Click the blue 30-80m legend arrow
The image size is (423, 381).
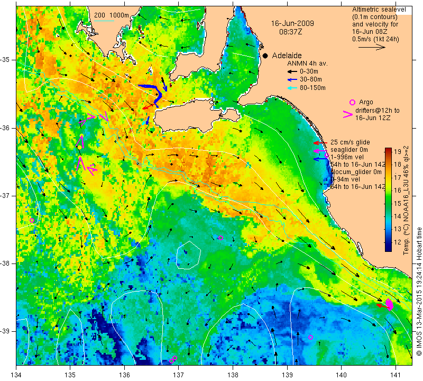pos(292,80)
